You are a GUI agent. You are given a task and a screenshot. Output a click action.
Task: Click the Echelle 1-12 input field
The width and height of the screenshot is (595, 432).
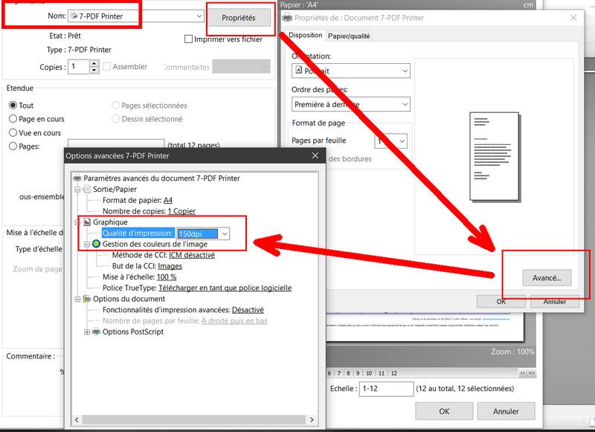point(386,389)
